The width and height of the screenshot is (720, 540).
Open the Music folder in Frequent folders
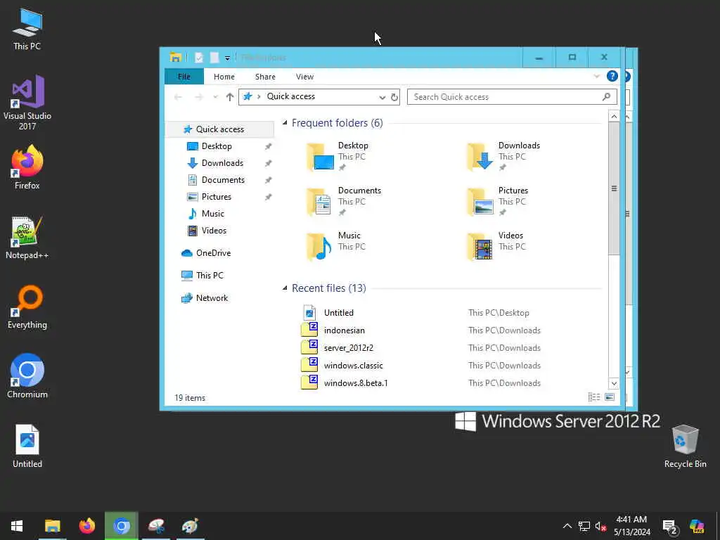(x=337, y=247)
